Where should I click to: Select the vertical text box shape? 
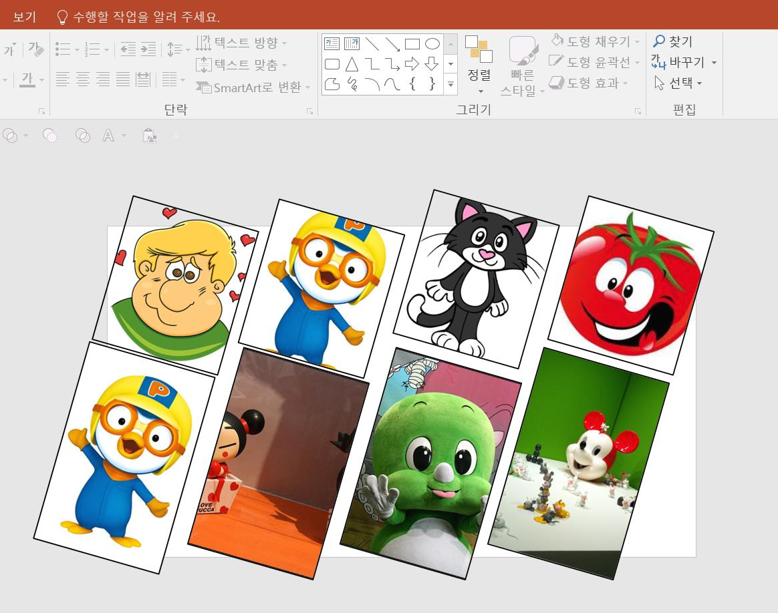tap(352, 43)
